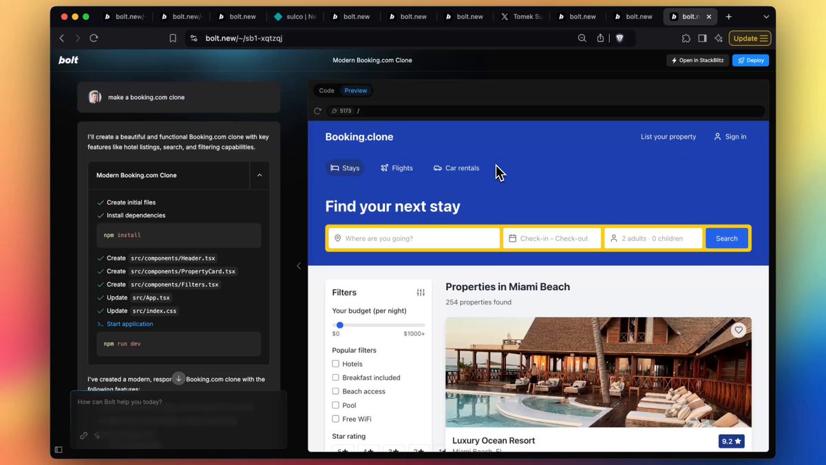Viewport: 826px width, 465px height.
Task: Click the Bolt logo
Action: click(x=68, y=60)
